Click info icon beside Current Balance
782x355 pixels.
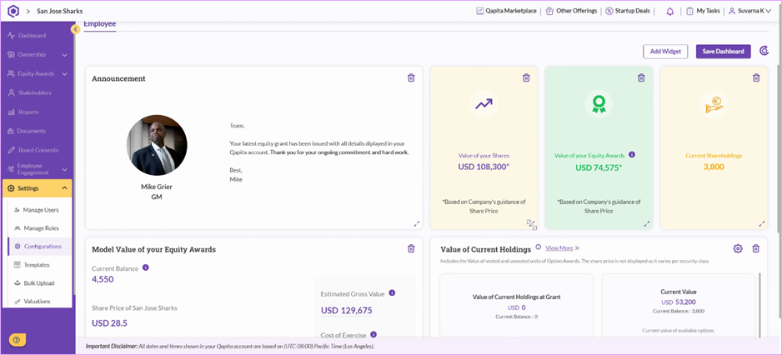point(146,267)
